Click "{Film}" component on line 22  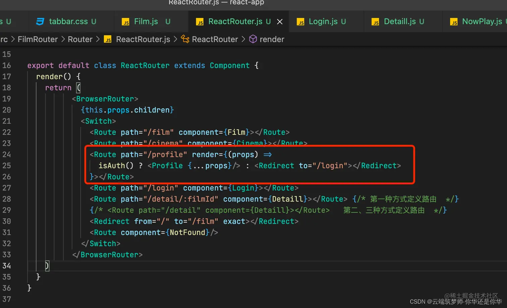(x=236, y=132)
